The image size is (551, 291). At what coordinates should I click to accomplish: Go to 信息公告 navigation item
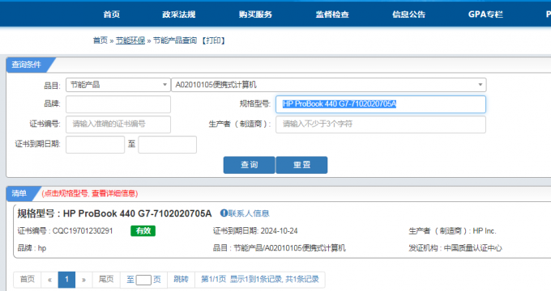click(x=408, y=15)
